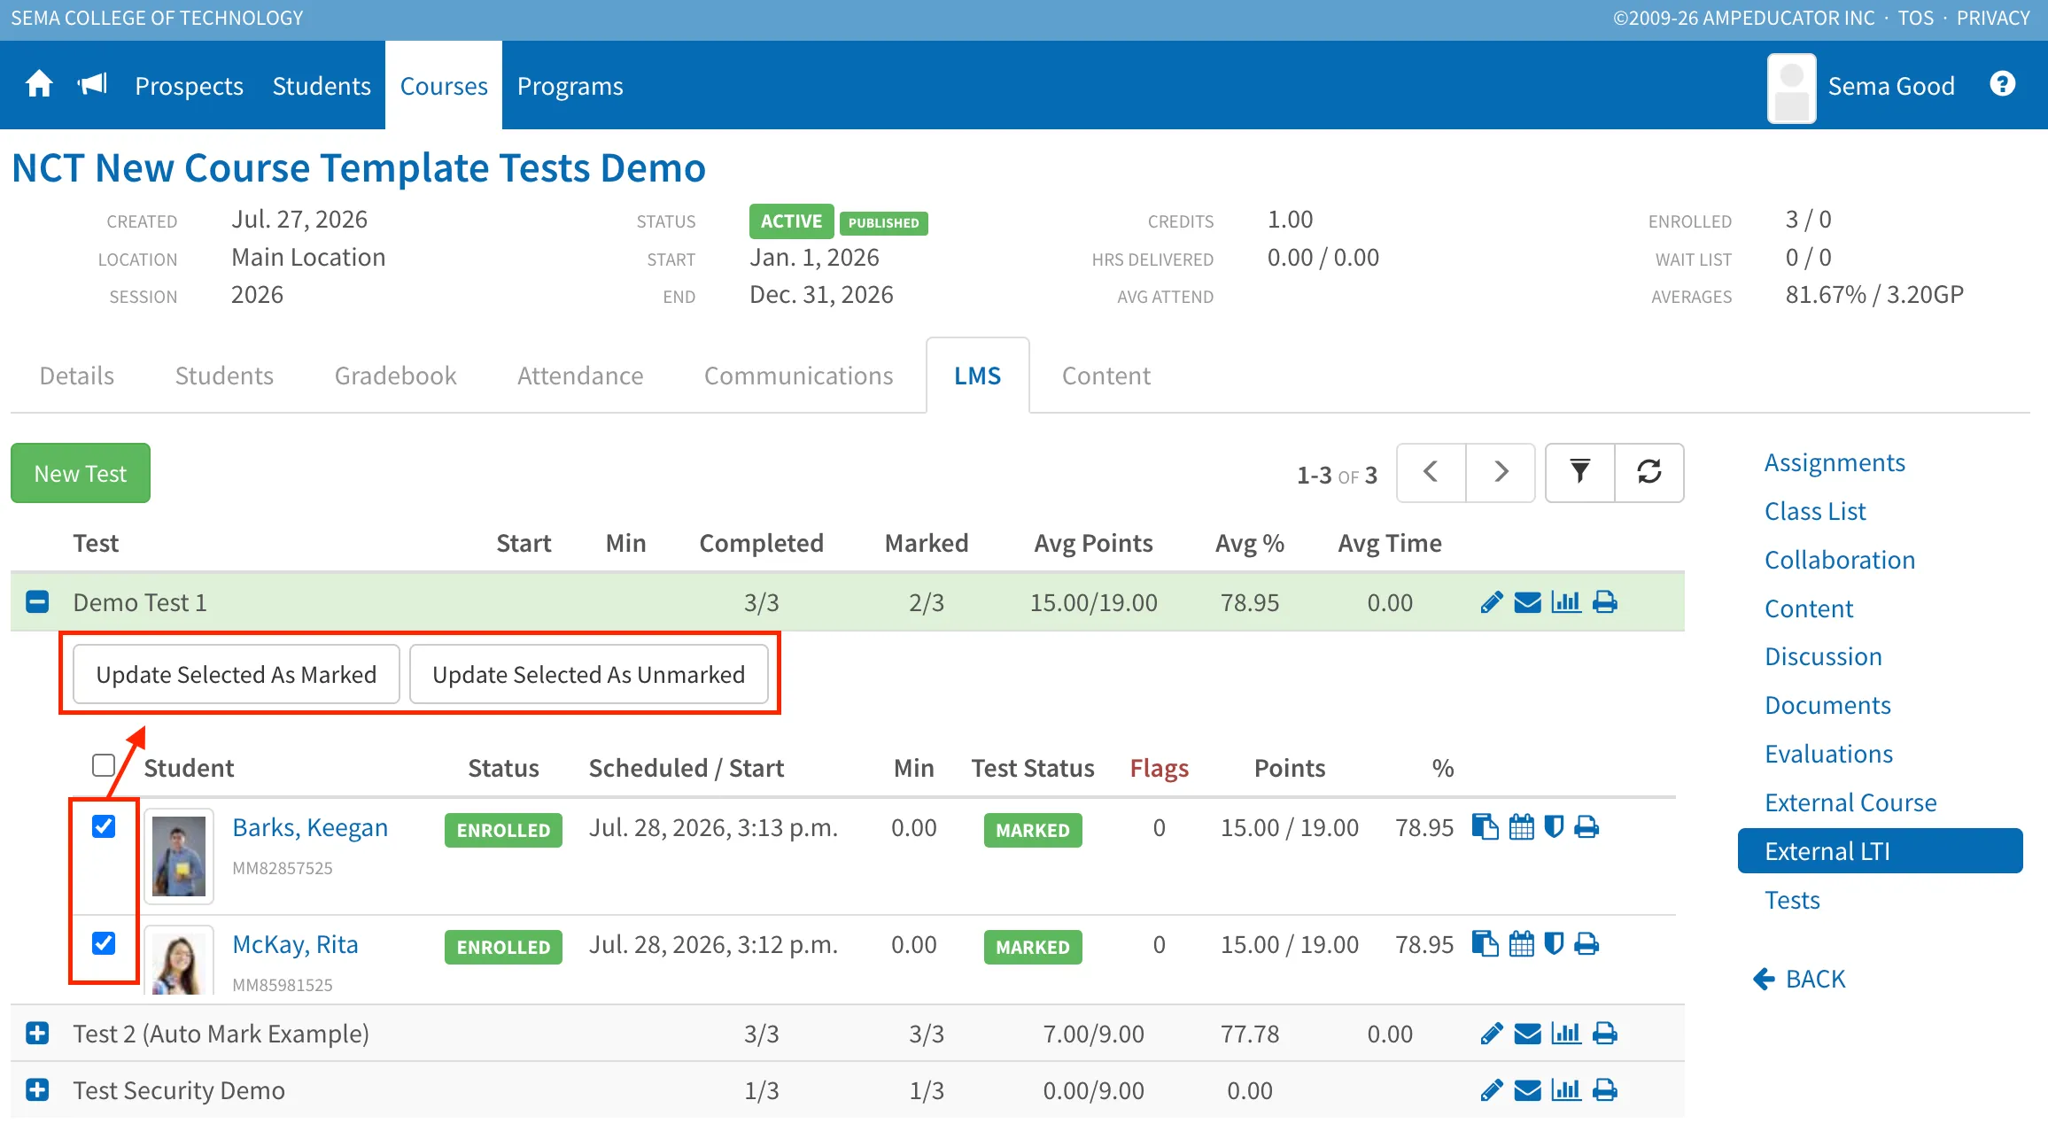
Task: Open the help question mark icon
Action: tap(2002, 84)
